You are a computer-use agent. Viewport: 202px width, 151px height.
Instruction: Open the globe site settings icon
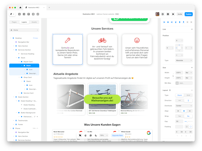[x=163, y=14]
